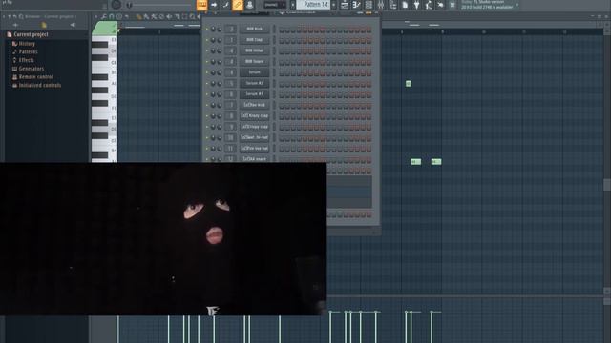This screenshot has width=611, height=343.
Task: Click the 808 Snare channel button
Action: point(255,61)
